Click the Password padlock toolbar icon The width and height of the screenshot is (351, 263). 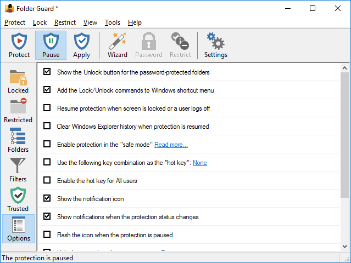(149, 45)
